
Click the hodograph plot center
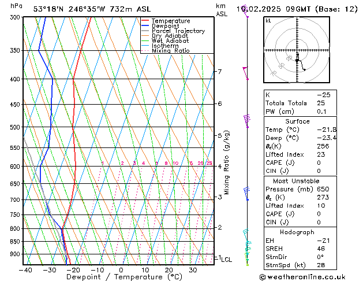click(x=297, y=50)
